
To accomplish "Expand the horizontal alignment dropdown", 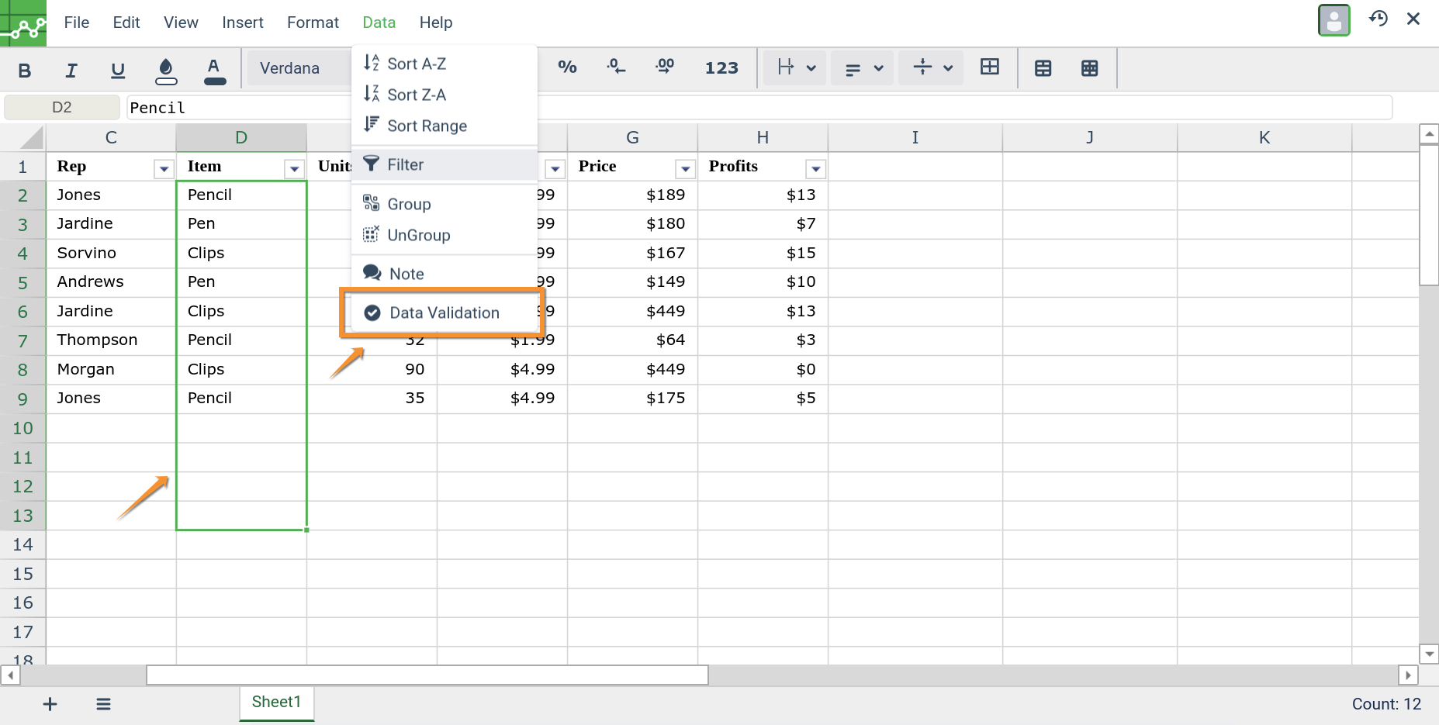I will pyautogui.click(x=862, y=67).
